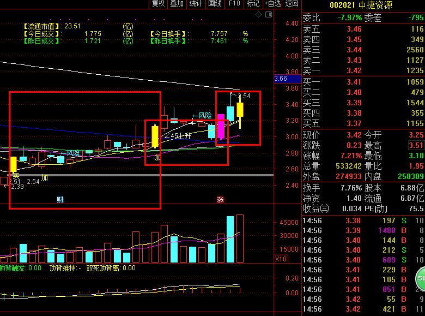Click the 涨幅 value 7.21%
425x316 pixels.
tap(351, 156)
